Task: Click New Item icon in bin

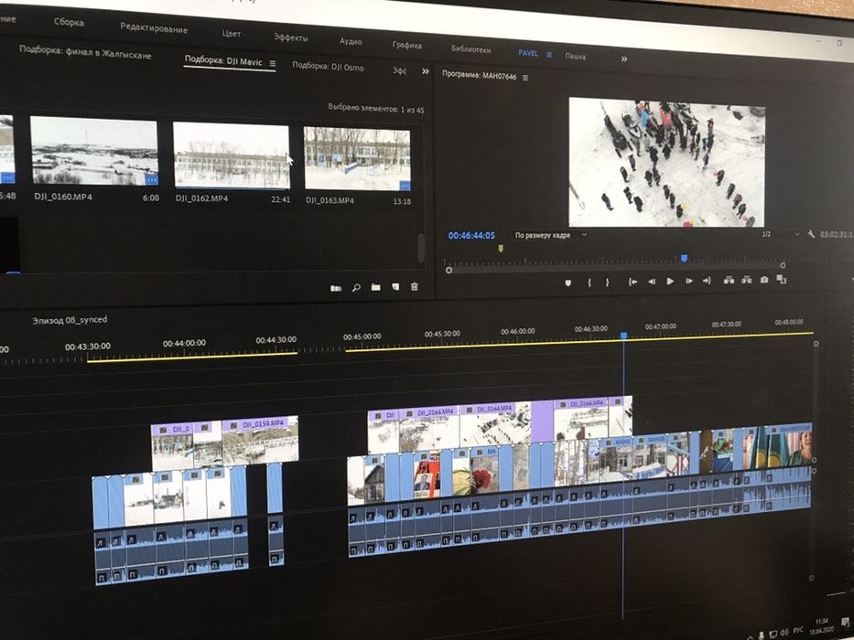Action: coord(395,287)
